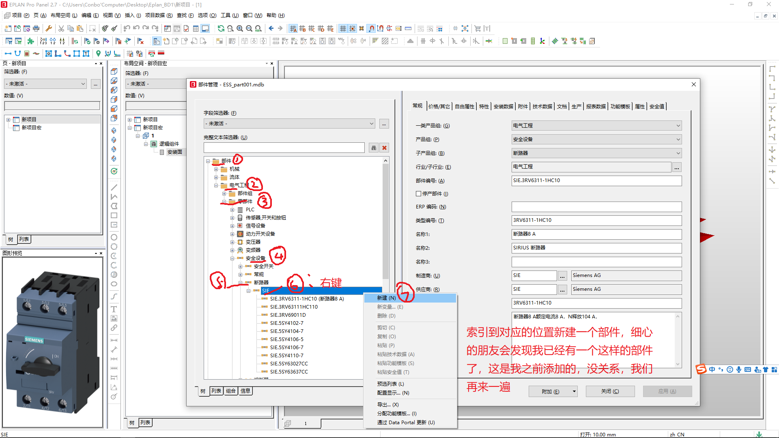
Task: Click the Cut scissors icon
Action: (x=61, y=28)
